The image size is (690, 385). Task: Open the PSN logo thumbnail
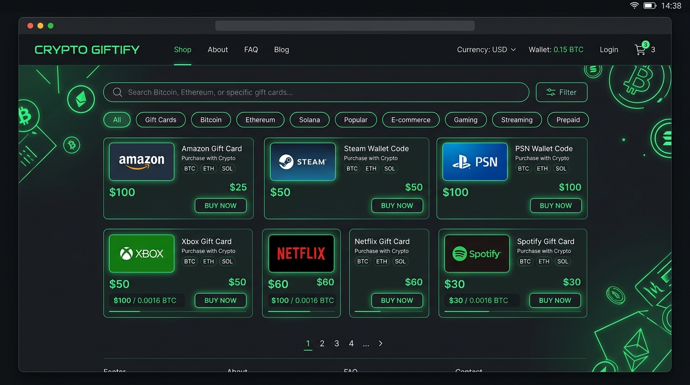475,161
